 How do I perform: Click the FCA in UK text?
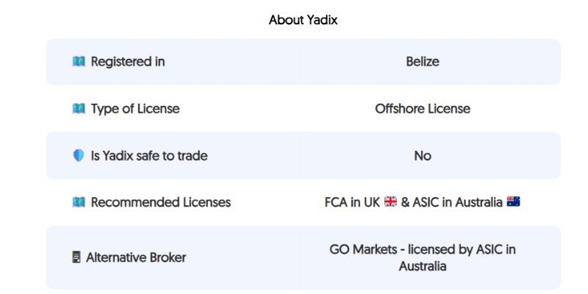[352, 202]
